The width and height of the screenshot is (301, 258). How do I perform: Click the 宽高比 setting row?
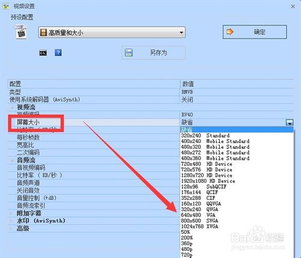pos(94,145)
